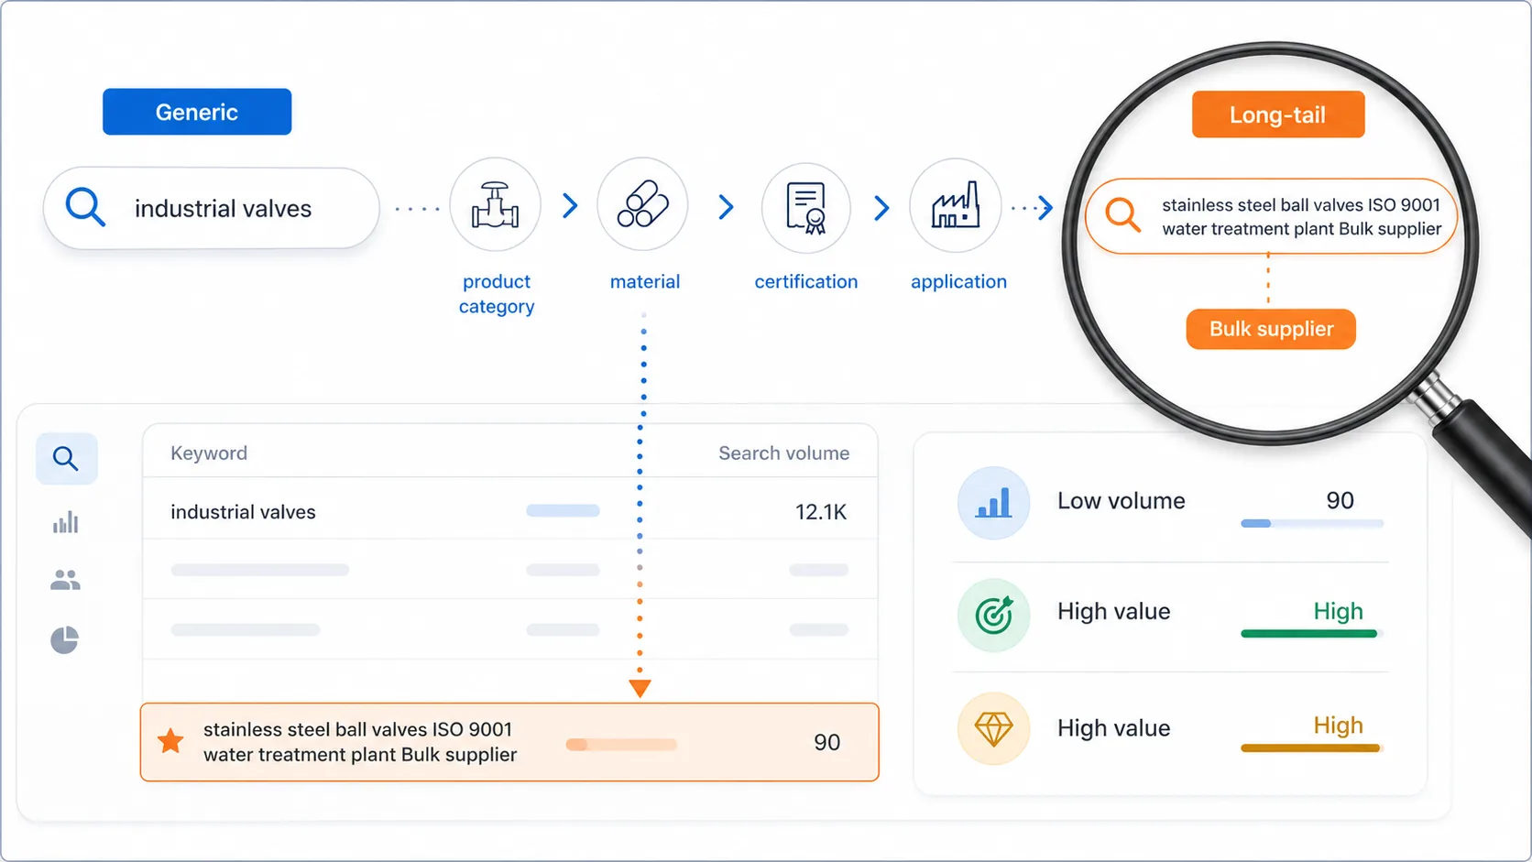Open the pie chart sidebar icon
1532x862 pixels.
pos(64,639)
